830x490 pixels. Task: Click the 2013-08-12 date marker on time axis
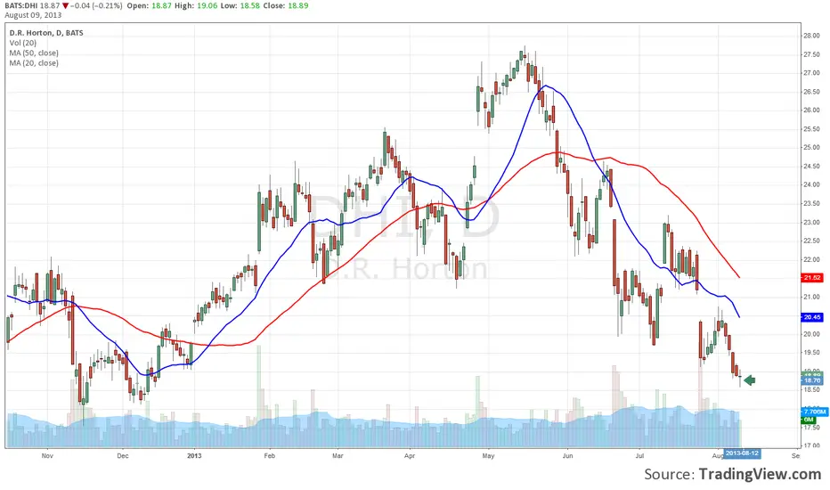tap(742, 453)
